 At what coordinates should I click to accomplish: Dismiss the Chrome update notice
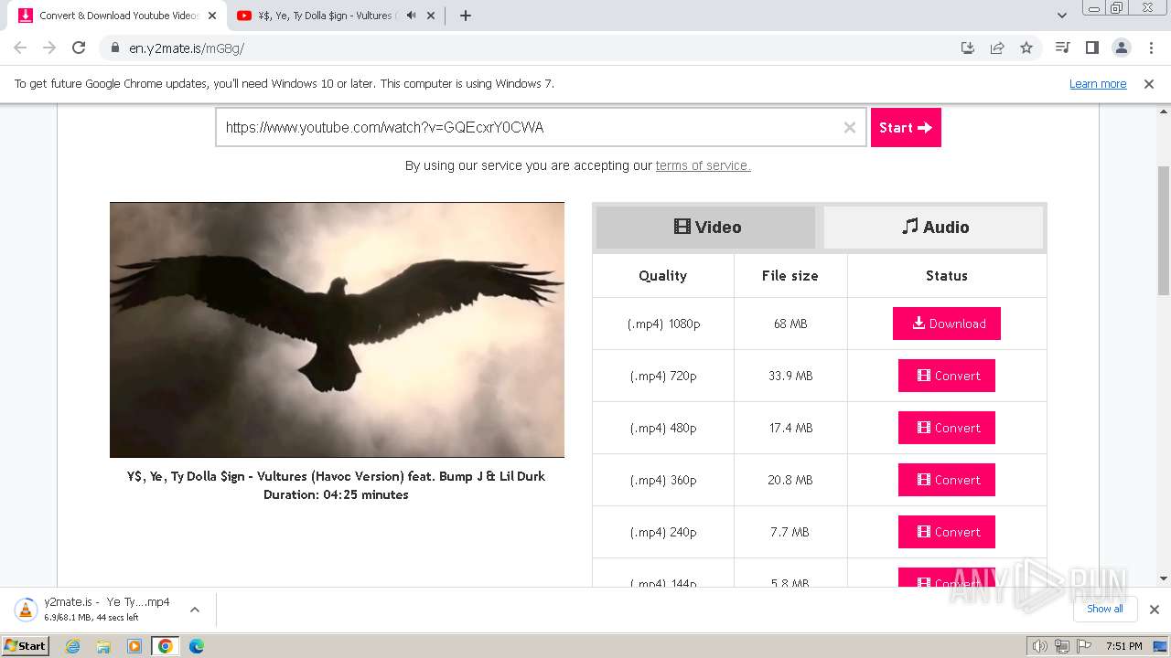pos(1149,84)
